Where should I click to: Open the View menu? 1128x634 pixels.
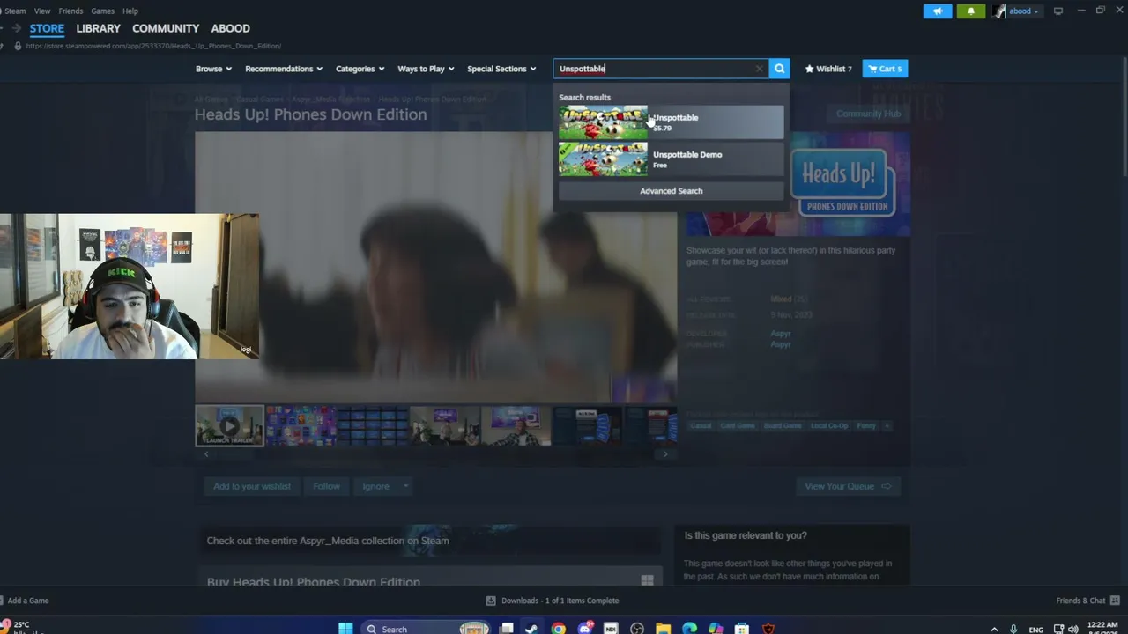tap(42, 11)
